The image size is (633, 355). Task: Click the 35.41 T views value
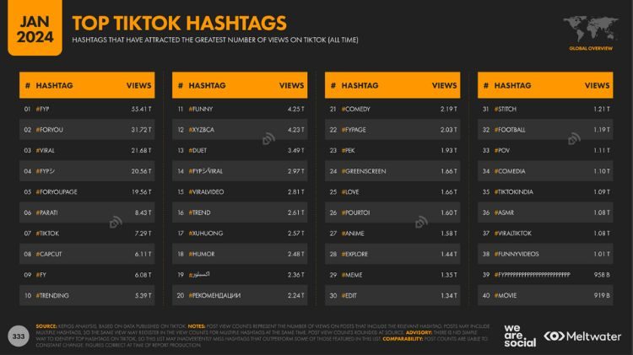click(x=141, y=109)
